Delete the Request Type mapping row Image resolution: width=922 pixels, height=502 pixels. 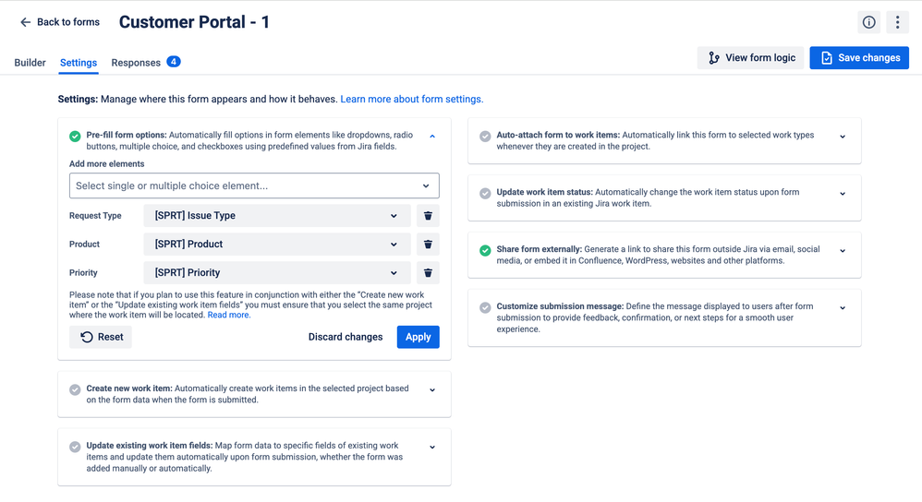tap(428, 216)
